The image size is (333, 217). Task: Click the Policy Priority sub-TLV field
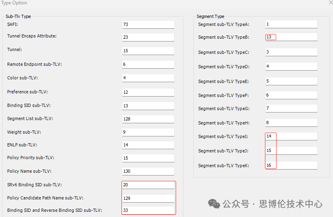point(148,158)
